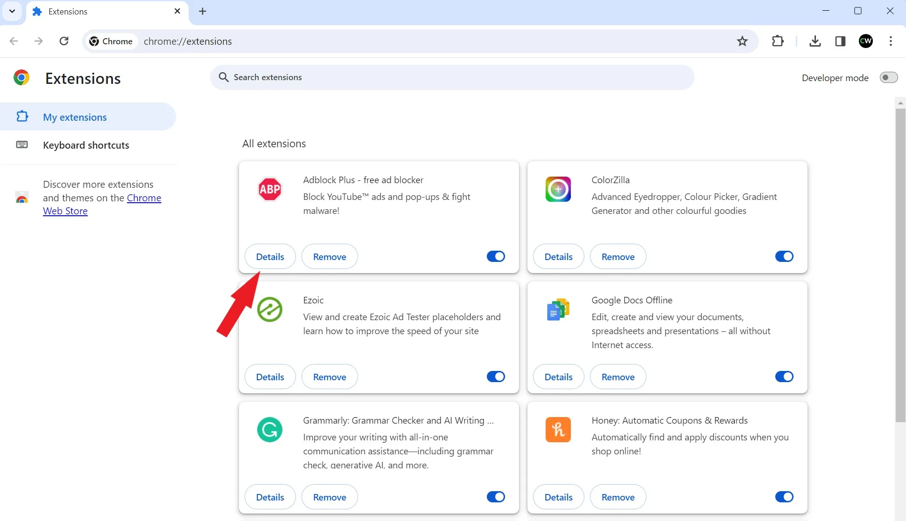
Task: Open the Downloads toolbar icon
Action: tap(815, 41)
